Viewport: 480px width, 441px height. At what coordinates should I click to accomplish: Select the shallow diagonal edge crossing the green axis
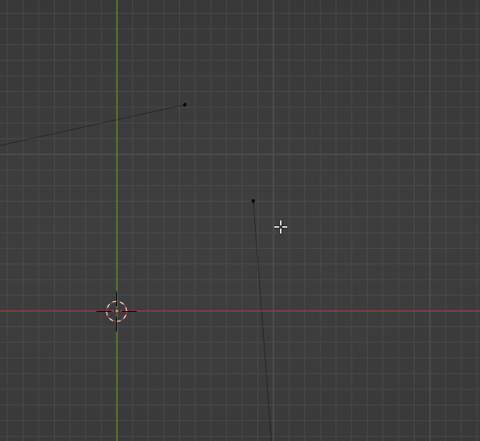coord(92,125)
